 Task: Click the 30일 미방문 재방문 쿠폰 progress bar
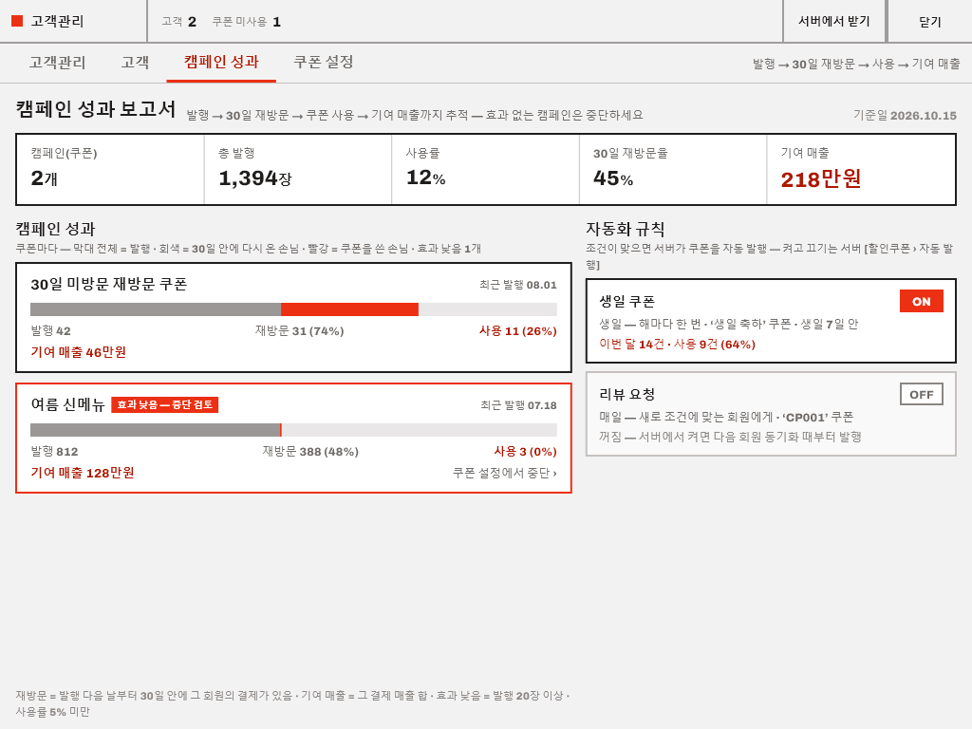pyautogui.click(x=294, y=309)
